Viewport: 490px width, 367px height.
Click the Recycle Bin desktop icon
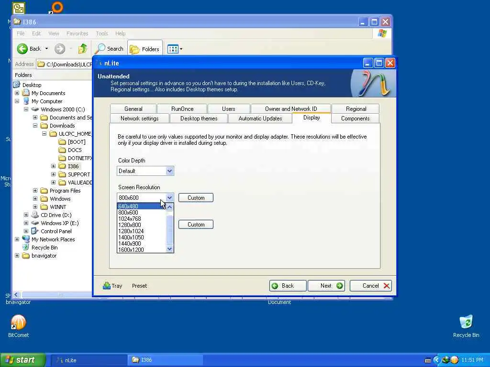point(466,322)
